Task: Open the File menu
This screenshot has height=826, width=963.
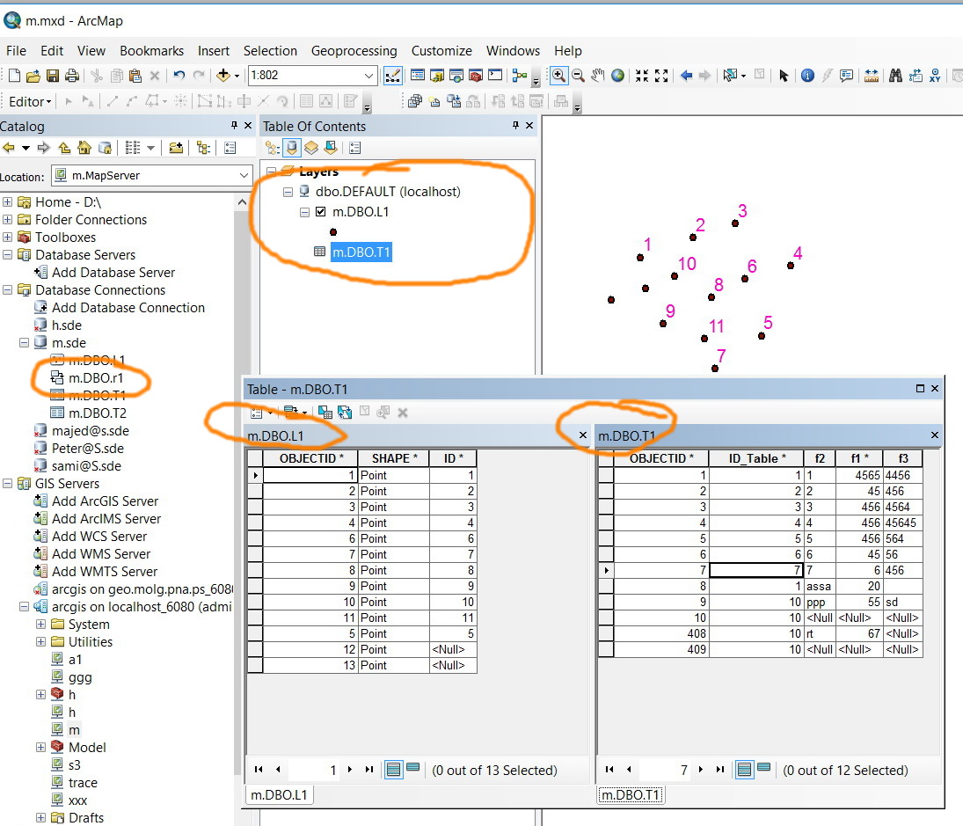Action: [16, 51]
